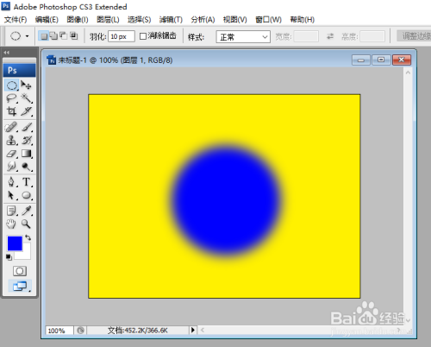Select the Notes tool
This screenshot has height=347, width=431.
point(12,211)
